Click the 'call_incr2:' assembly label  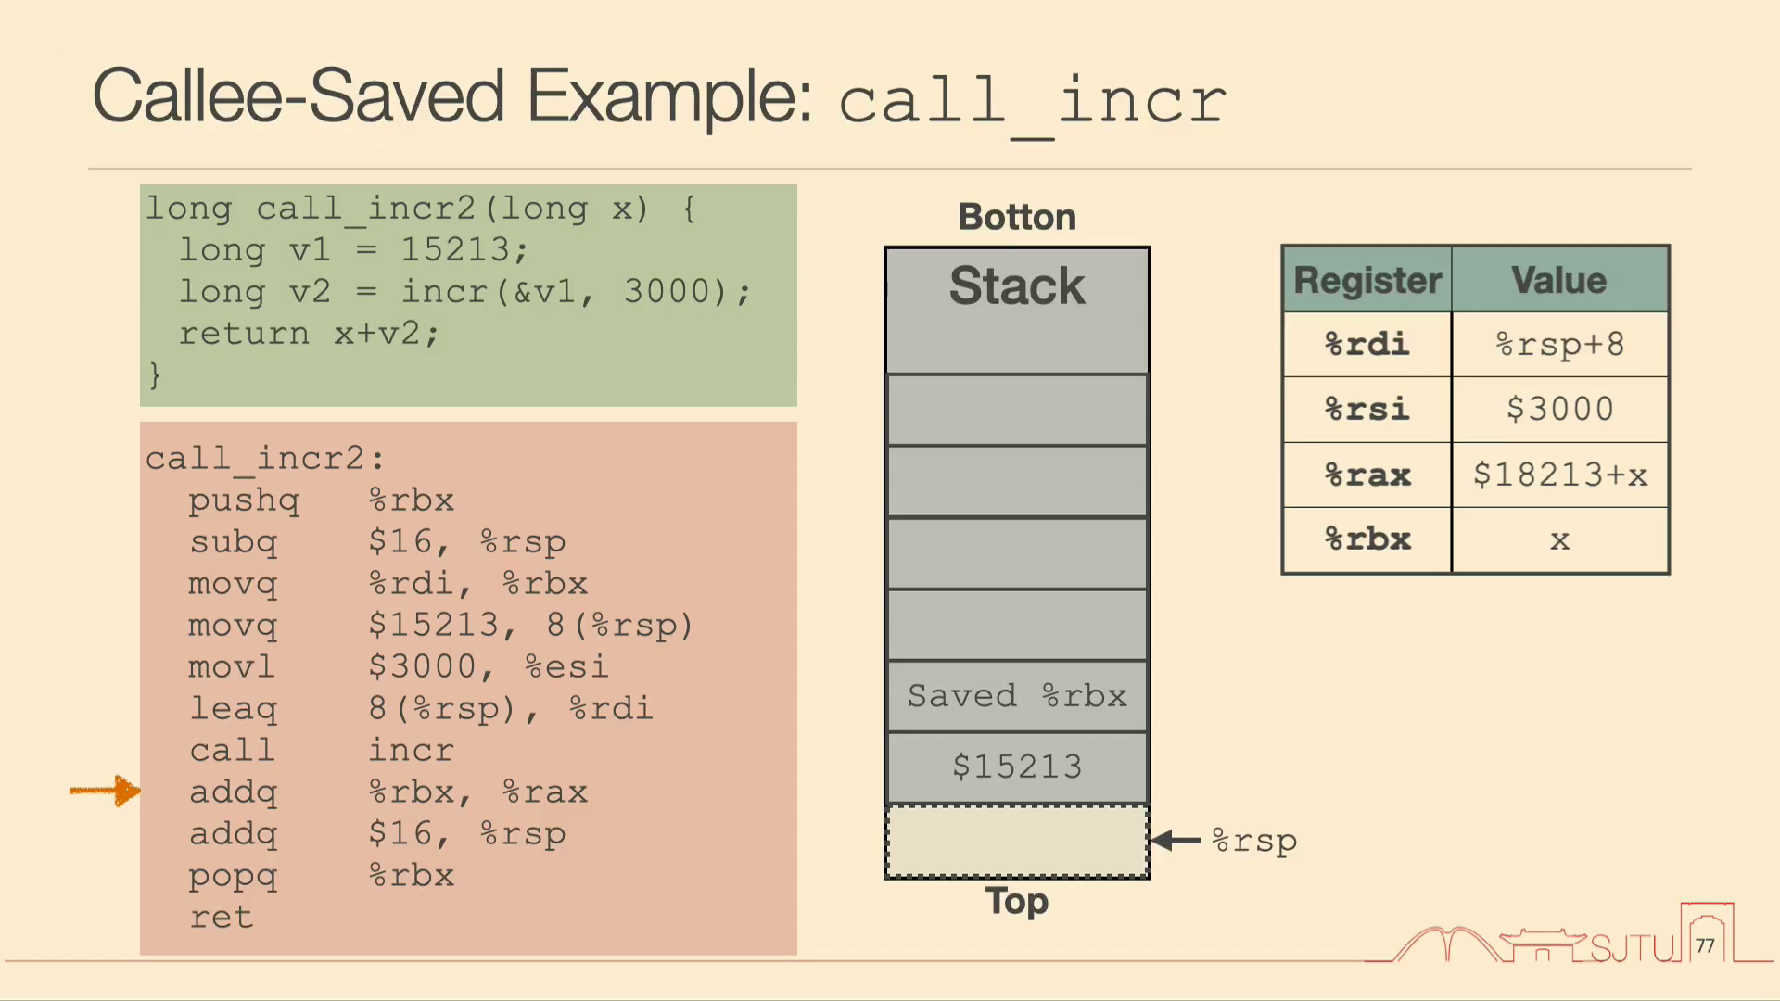coord(264,458)
